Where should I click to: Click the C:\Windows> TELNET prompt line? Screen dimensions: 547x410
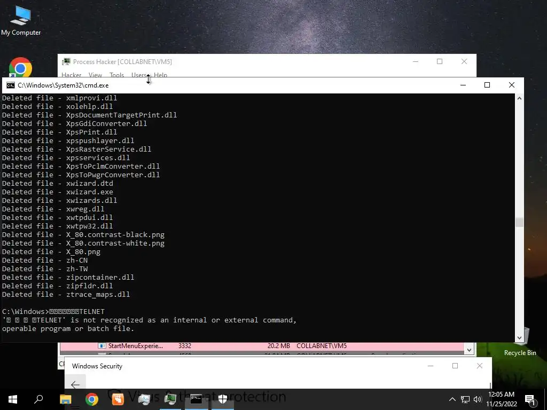tap(53, 311)
